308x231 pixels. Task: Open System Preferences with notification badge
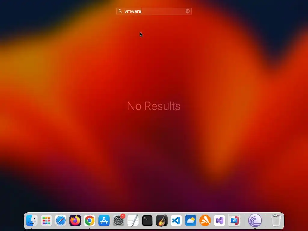[119, 220]
